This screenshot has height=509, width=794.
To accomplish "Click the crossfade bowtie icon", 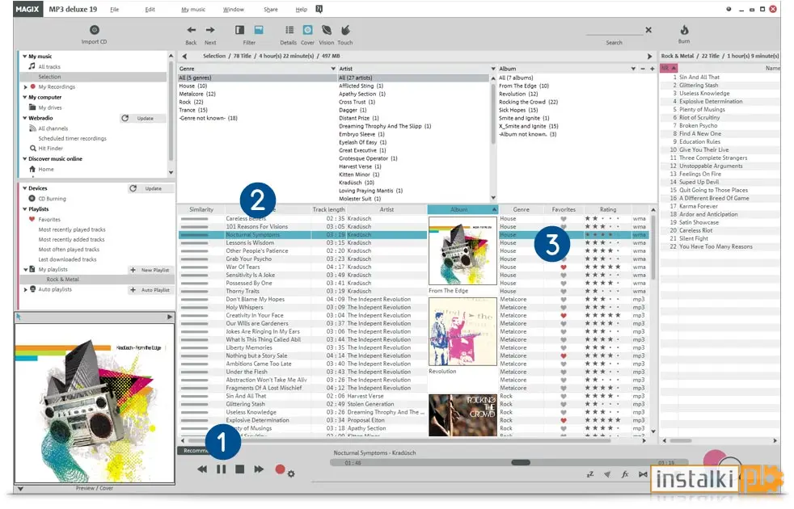I will click(x=643, y=474).
